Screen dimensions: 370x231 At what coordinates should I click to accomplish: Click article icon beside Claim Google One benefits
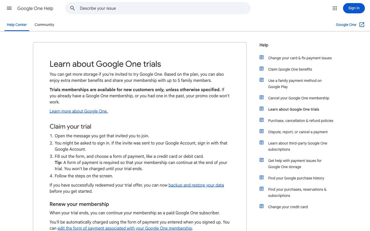(x=262, y=69)
